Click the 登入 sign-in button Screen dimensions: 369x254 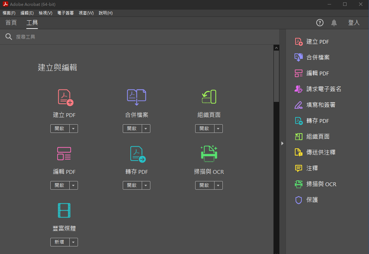[353, 23]
